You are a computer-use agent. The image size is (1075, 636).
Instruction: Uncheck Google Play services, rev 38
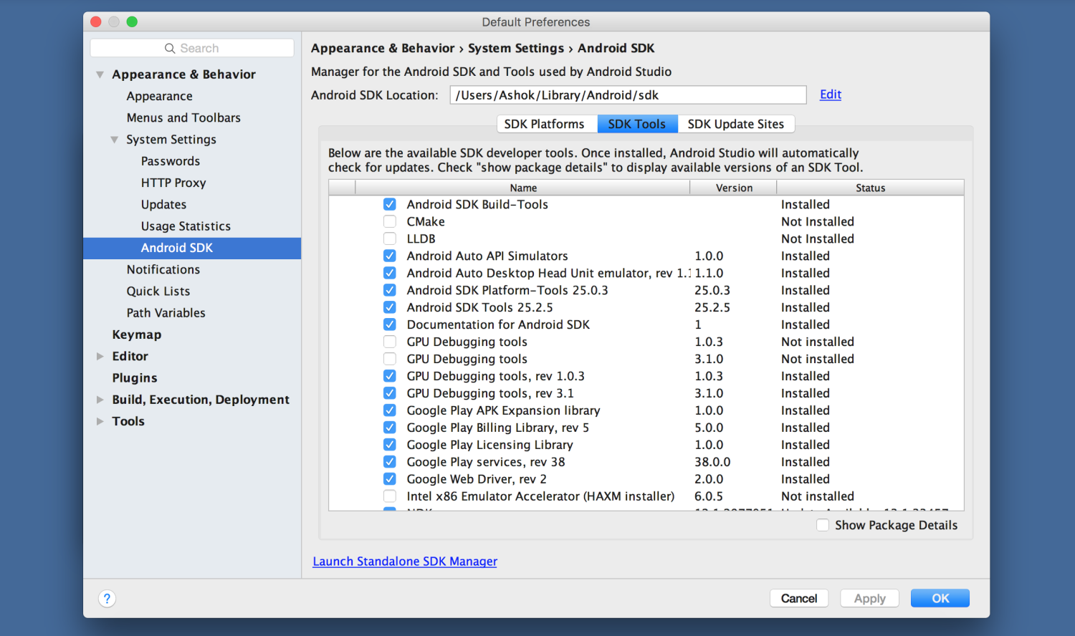click(x=390, y=463)
